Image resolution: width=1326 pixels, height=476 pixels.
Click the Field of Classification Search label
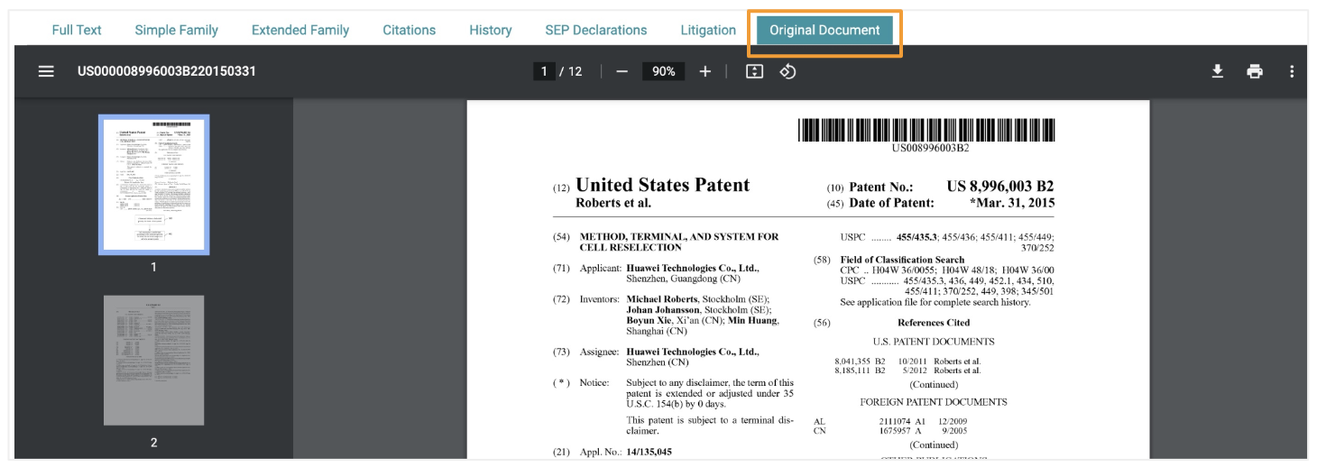pyautogui.click(x=902, y=260)
